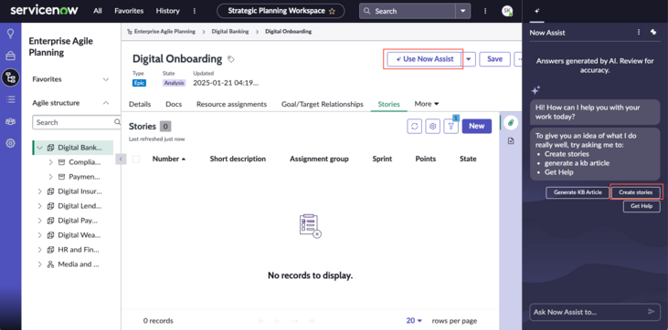This screenshot has width=668, height=330.
Task: Open the user avatar SK menu
Action: coord(507,12)
